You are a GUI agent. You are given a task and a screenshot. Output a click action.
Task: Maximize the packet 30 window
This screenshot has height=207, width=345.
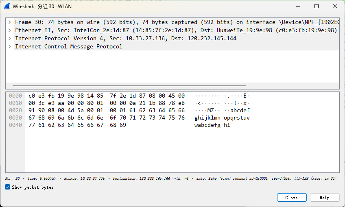coord(317,7)
